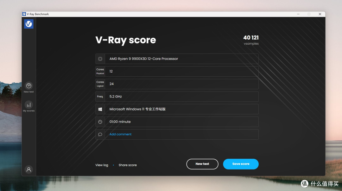342x191 pixels.
Task: Select physical cores value 12
Action: (111, 71)
